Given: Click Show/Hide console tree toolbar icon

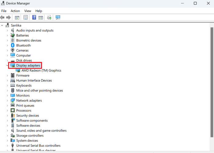Looking at the screenshot, I should pyautogui.click(x=17, y=17).
